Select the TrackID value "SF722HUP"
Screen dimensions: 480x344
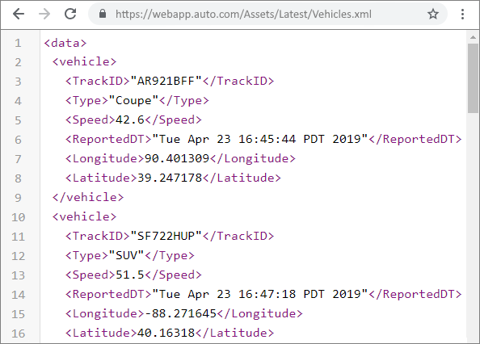click(166, 236)
